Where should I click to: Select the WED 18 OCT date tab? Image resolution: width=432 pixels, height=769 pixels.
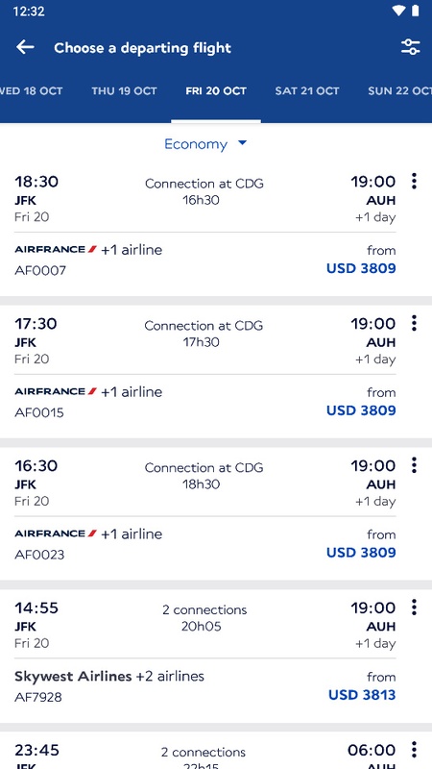32,91
